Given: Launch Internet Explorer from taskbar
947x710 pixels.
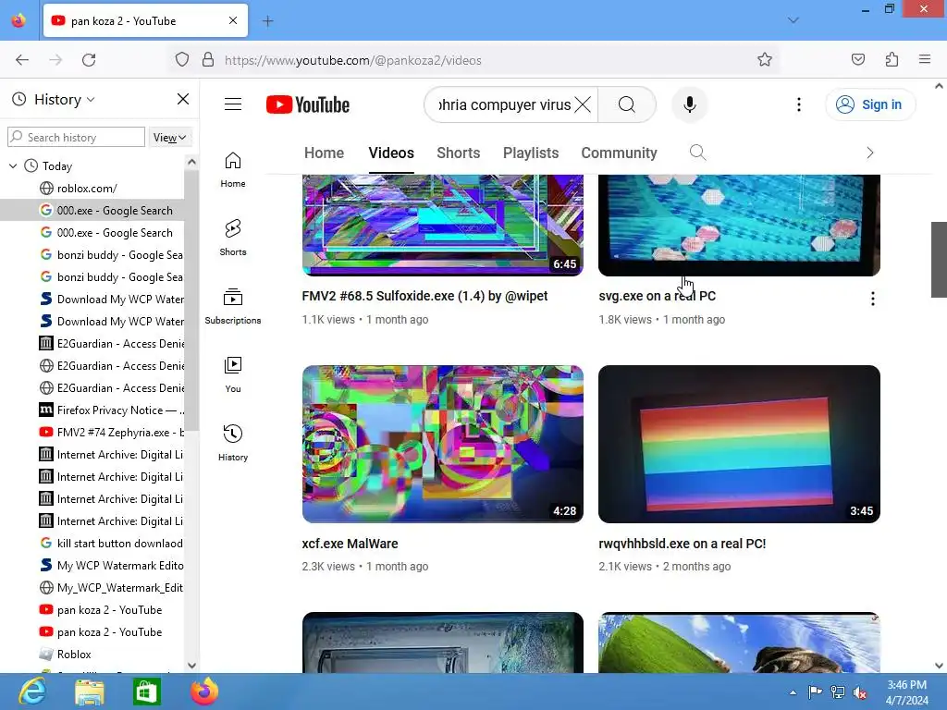Looking at the screenshot, I should click(x=31, y=692).
